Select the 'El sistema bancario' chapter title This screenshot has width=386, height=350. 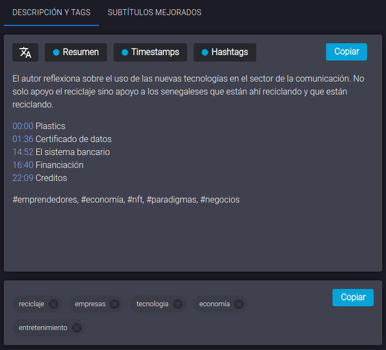72,152
